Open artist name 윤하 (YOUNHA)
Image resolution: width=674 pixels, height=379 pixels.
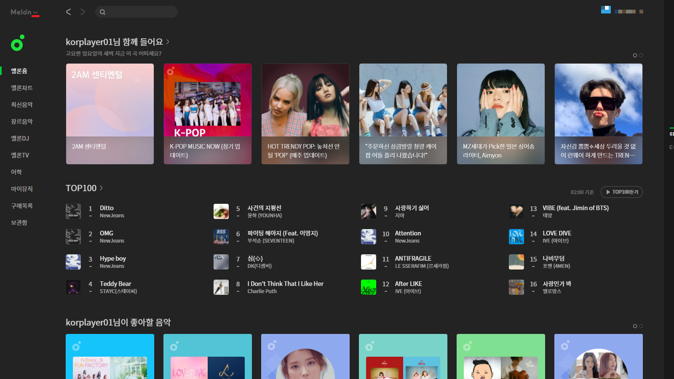coord(265,216)
